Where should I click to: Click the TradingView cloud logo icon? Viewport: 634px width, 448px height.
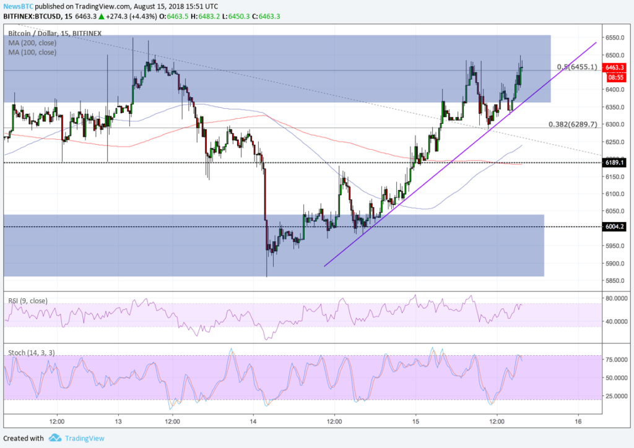pyautogui.click(x=54, y=438)
